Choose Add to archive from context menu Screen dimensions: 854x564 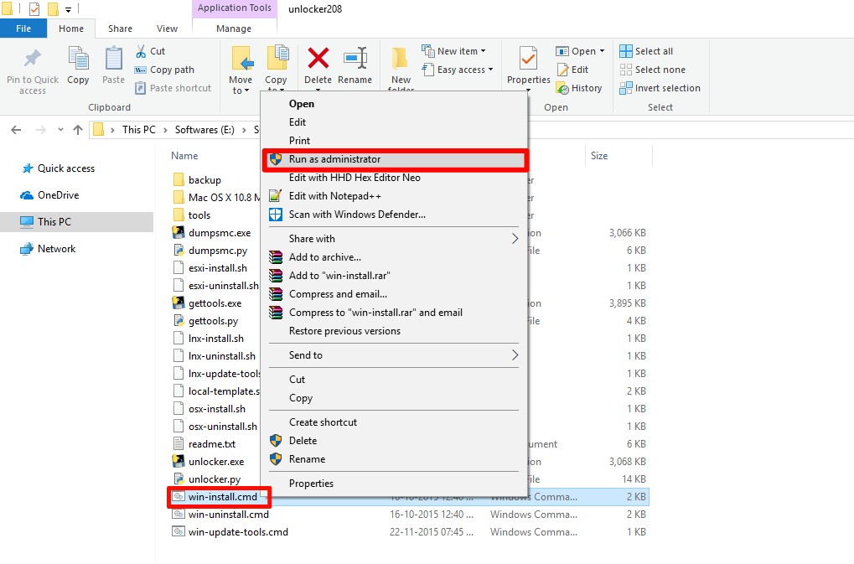(394, 257)
